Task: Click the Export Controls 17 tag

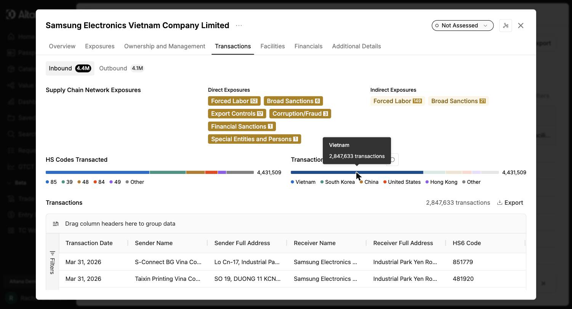Action: point(237,113)
